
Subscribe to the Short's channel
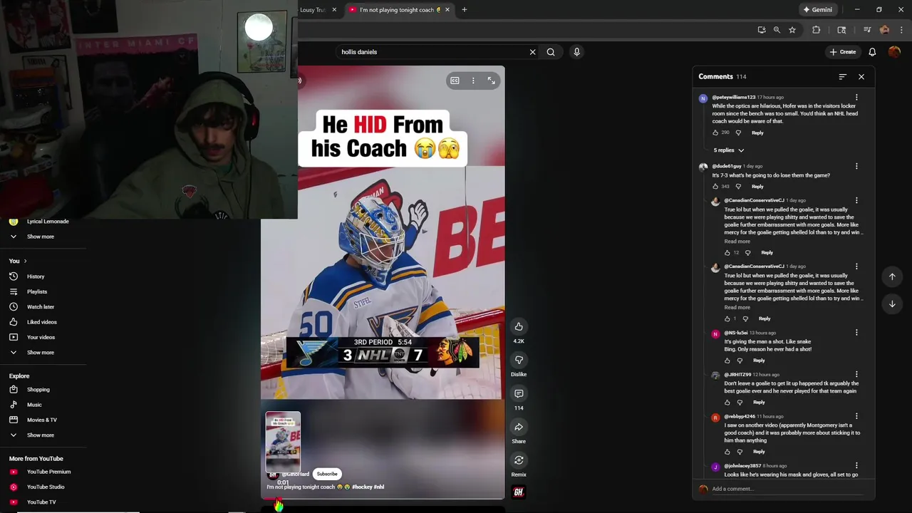coord(327,474)
